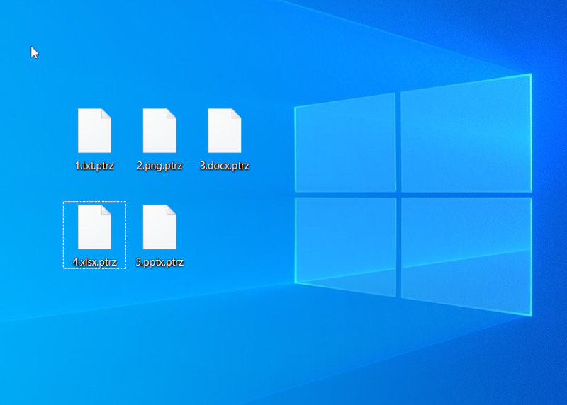Click the "3.docx.ptrz" filename text
567x405 pixels.
coord(225,166)
